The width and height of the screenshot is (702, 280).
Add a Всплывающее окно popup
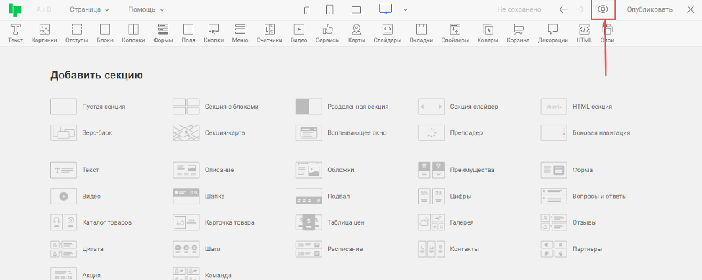click(341, 132)
